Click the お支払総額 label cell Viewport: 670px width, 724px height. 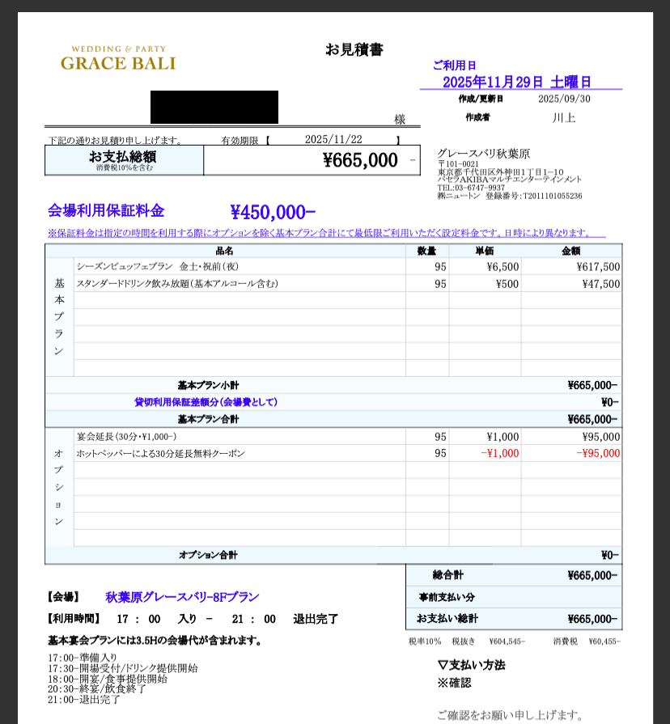[124, 160]
